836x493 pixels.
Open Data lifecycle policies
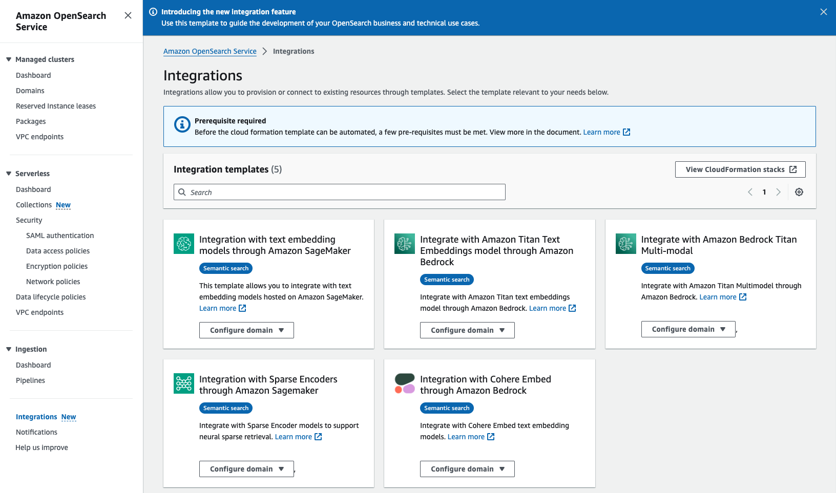[51, 297]
